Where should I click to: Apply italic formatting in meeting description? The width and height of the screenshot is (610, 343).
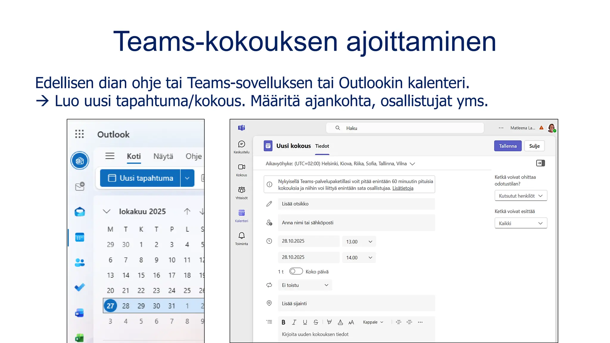point(294,322)
